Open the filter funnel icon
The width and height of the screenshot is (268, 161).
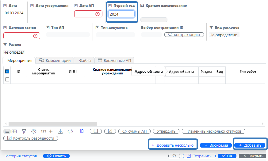24,131
